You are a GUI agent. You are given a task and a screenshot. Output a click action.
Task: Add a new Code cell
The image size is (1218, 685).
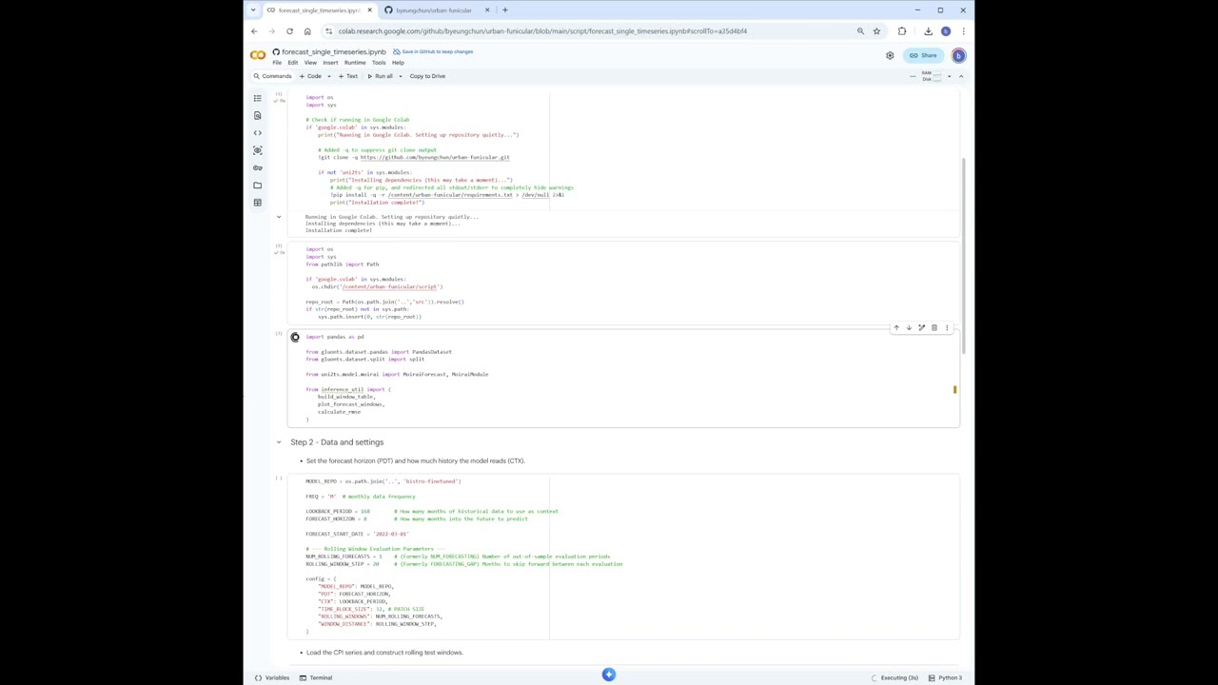click(310, 76)
